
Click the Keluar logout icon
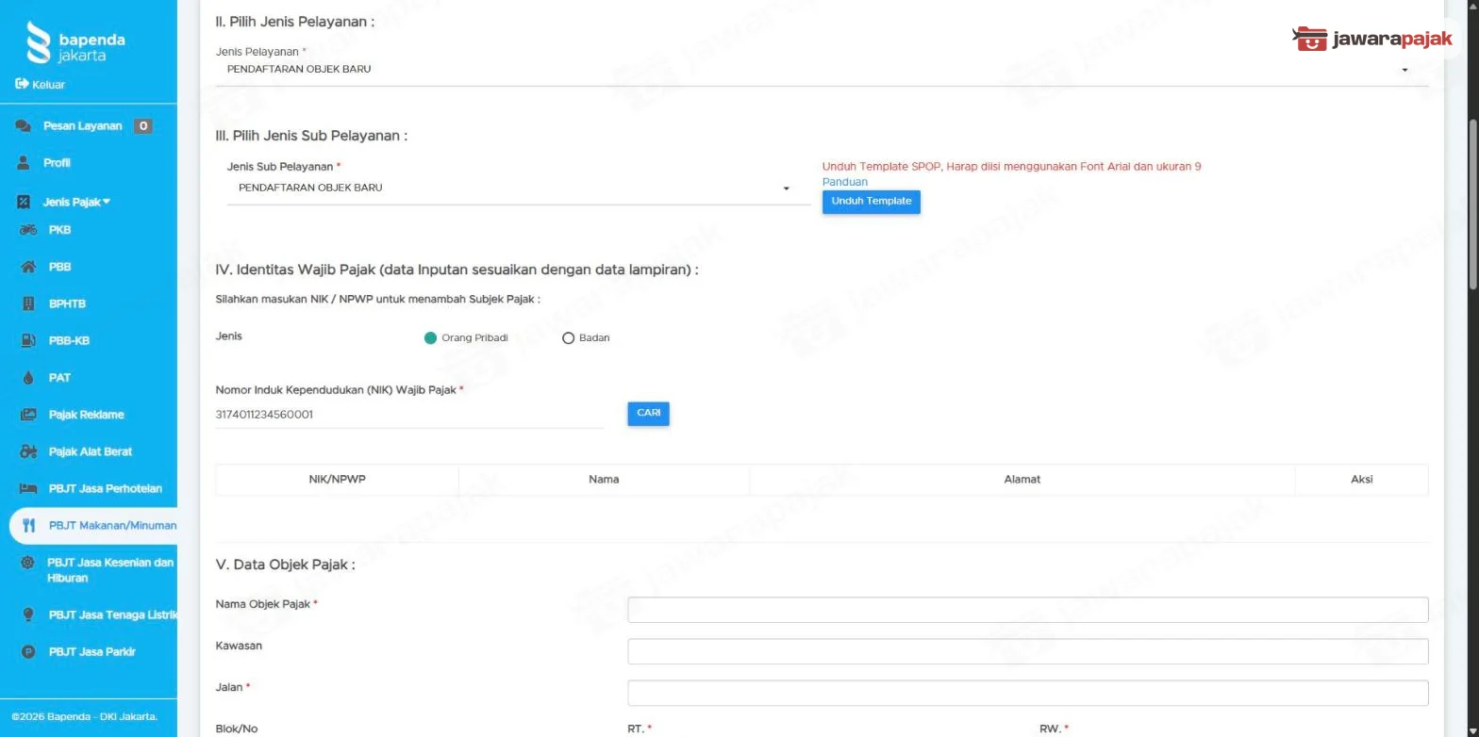[23, 84]
